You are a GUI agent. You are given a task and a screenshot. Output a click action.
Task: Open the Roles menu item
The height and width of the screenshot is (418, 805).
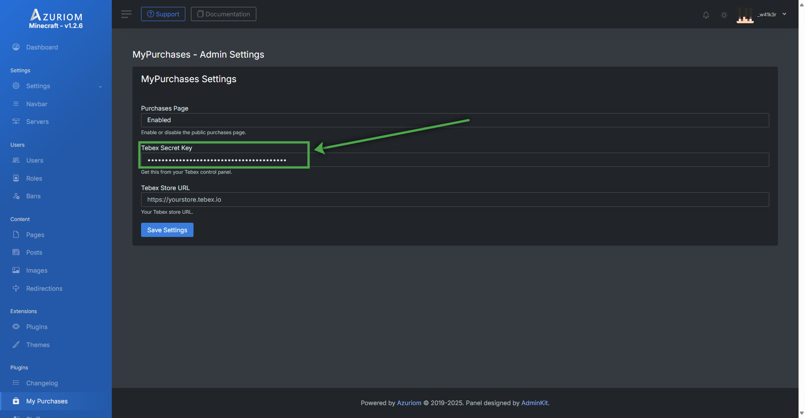[x=34, y=178]
